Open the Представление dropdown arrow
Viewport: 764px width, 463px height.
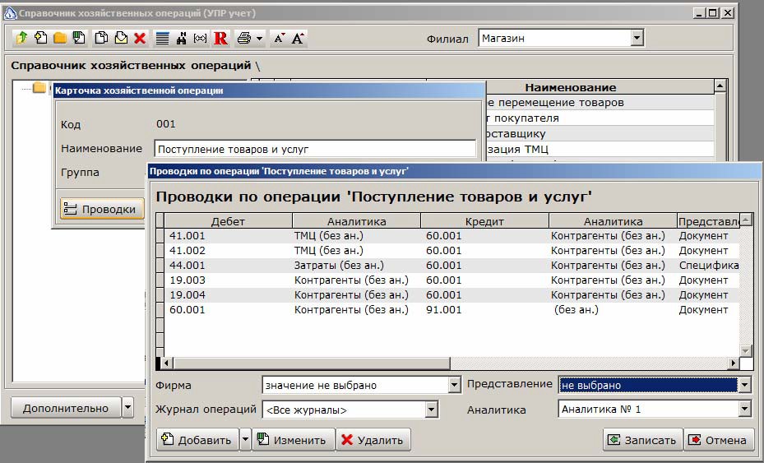tap(744, 385)
